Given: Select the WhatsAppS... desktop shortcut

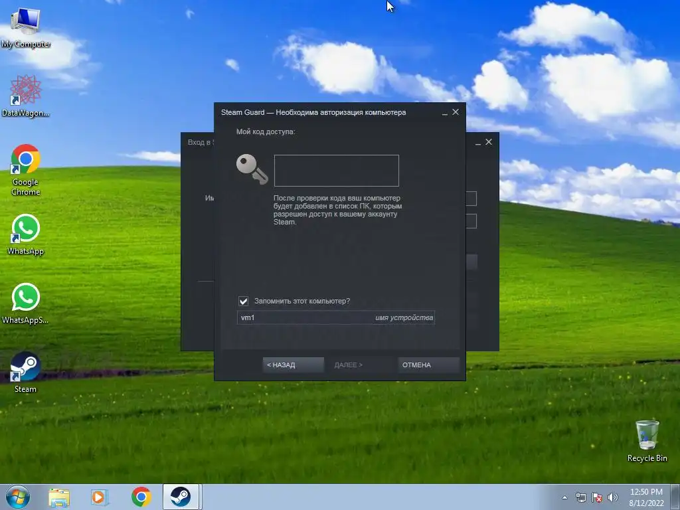Looking at the screenshot, I should 26,303.
